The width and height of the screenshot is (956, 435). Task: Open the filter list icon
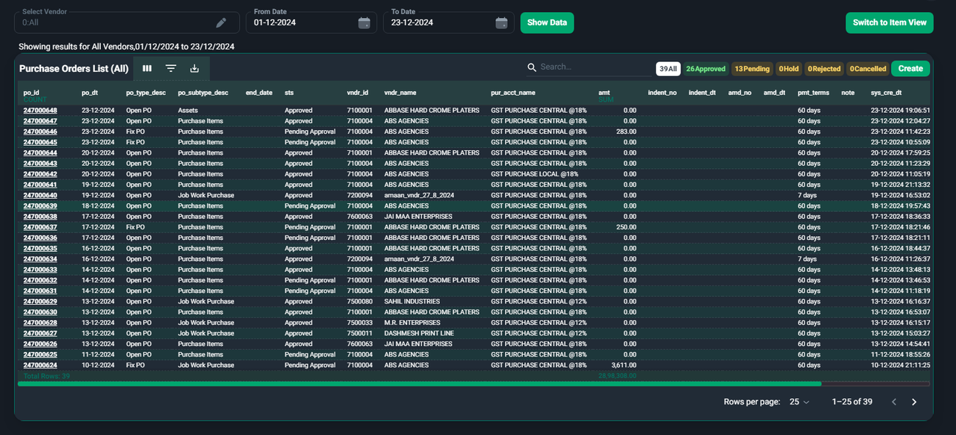pos(171,68)
